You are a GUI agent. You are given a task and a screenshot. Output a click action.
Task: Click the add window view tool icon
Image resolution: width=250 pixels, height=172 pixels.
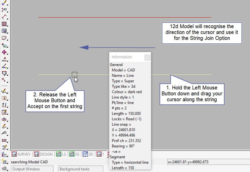[x=4, y=31]
